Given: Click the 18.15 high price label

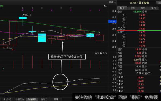Looking at the screenshot, I should (x=28, y=15).
